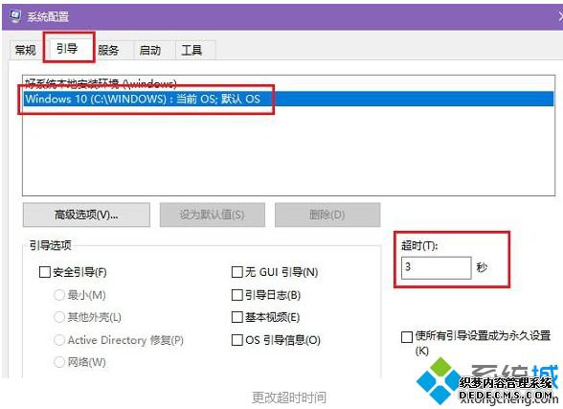Open the 服务 tab
Screen dimensions: 563x409
click(108, 50)
